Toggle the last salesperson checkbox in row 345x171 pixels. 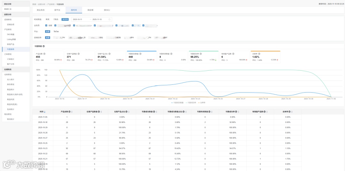143,25
